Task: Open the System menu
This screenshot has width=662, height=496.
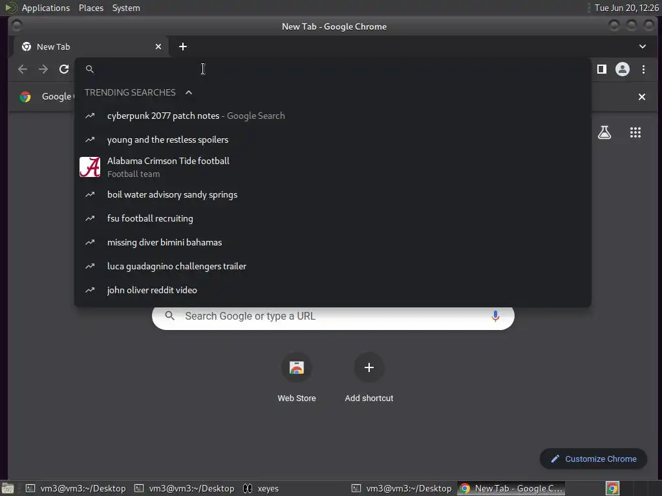Action: click(x=126, y=8)
